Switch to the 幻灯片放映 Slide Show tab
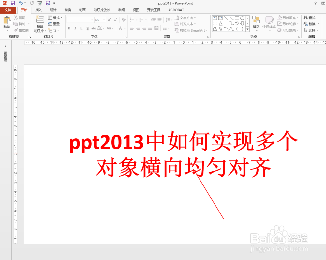 tap(102, 10)
